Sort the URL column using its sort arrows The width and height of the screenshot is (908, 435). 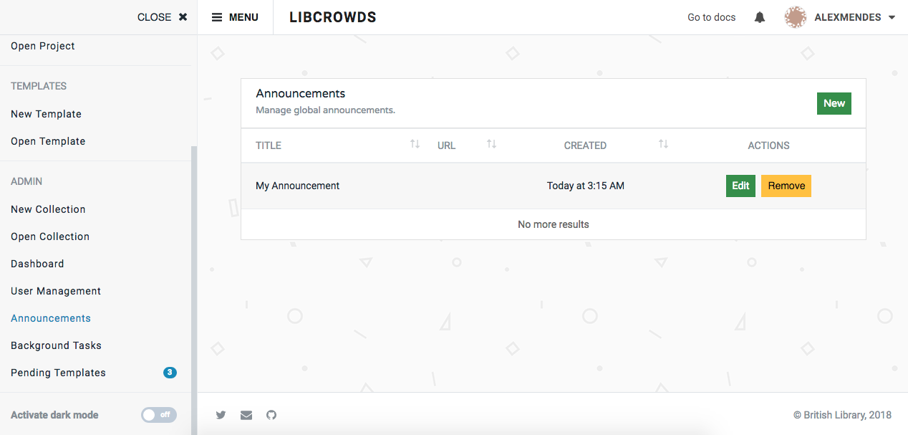pyautogui.click(x=492, y=144)
